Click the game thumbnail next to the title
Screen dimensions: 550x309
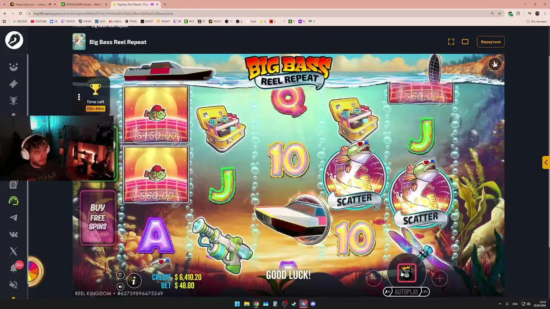tap(79, 42)
